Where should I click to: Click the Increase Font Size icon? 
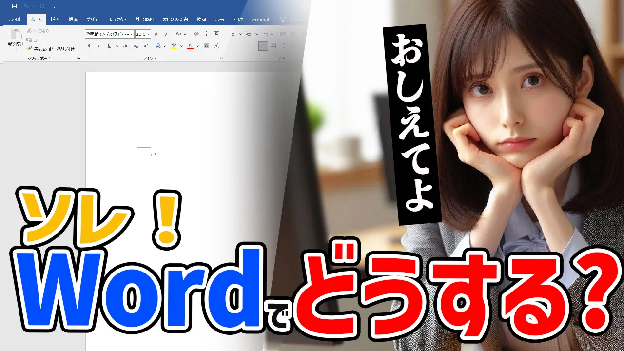point(156,34)
